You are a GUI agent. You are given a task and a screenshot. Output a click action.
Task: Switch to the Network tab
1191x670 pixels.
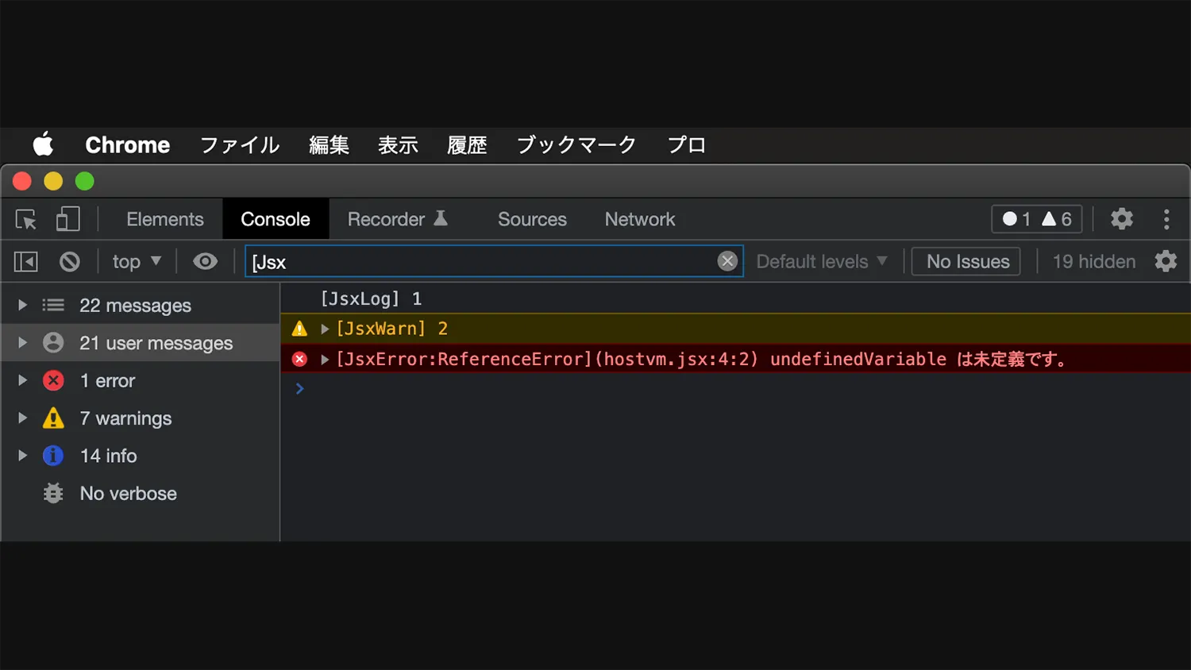639,219
